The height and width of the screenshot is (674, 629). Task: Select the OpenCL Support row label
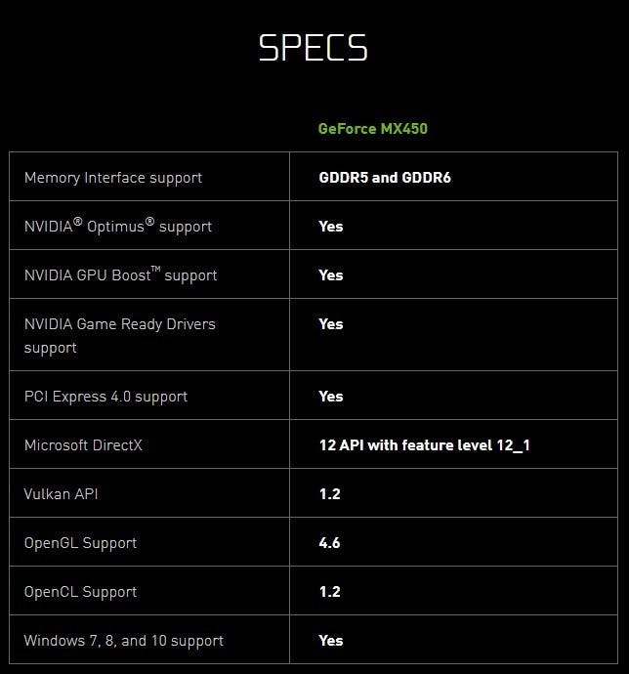tap(80, 592)
